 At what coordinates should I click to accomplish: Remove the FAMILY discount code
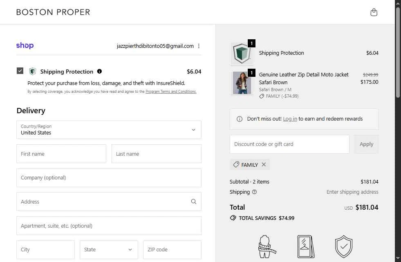(264, 165)
